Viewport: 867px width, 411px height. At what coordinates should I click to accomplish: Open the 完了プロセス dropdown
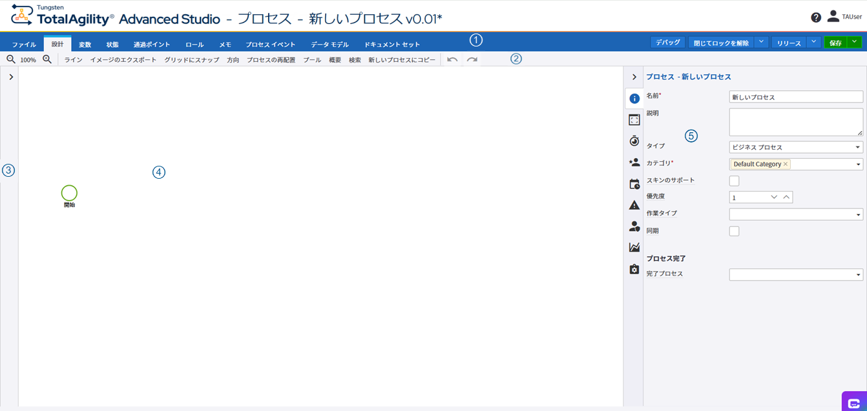796,274
